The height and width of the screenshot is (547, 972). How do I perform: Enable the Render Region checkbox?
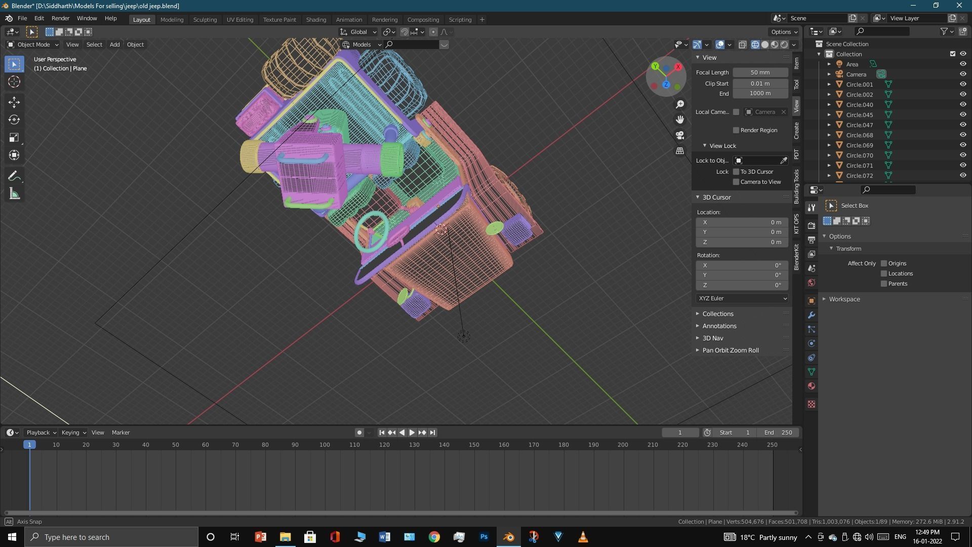coord(736,130)
